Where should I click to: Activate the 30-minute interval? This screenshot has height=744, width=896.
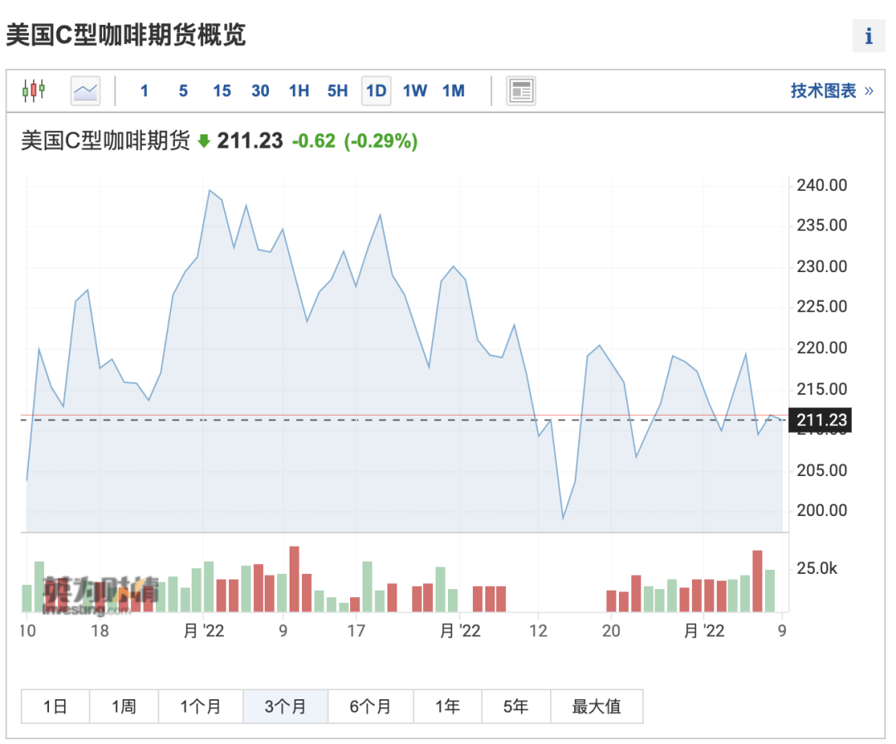tap(260, 91)
